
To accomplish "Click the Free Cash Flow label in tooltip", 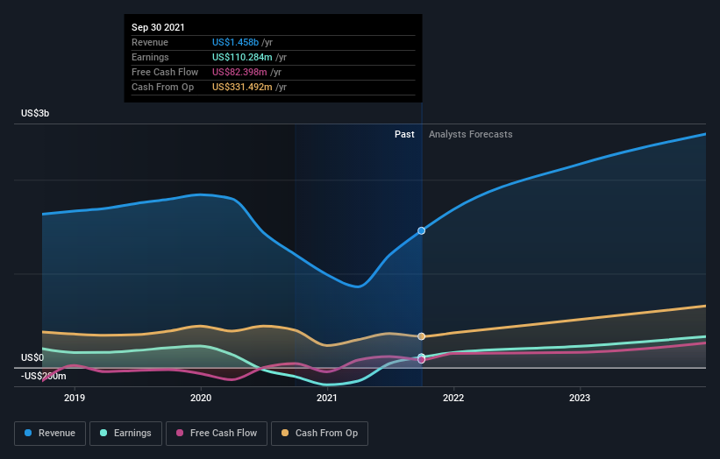I will 165,72.
